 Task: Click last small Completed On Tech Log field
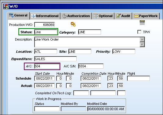121,93
